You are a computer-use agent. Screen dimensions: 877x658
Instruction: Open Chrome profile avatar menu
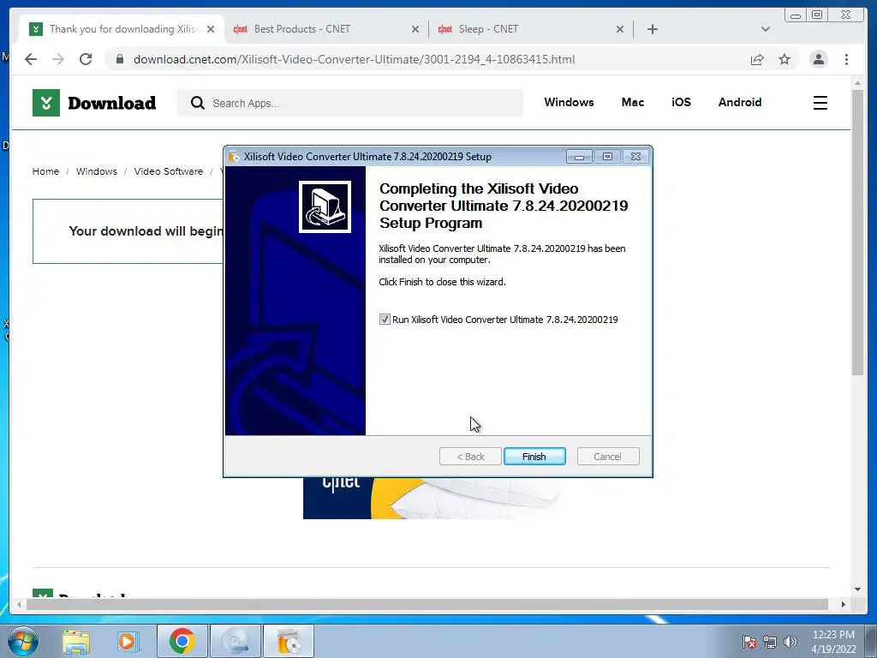tap(819, 59)
